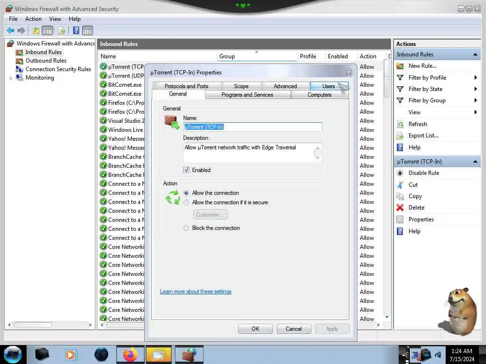Click the blue Help toolbar icon

click(x=76, y=30)
